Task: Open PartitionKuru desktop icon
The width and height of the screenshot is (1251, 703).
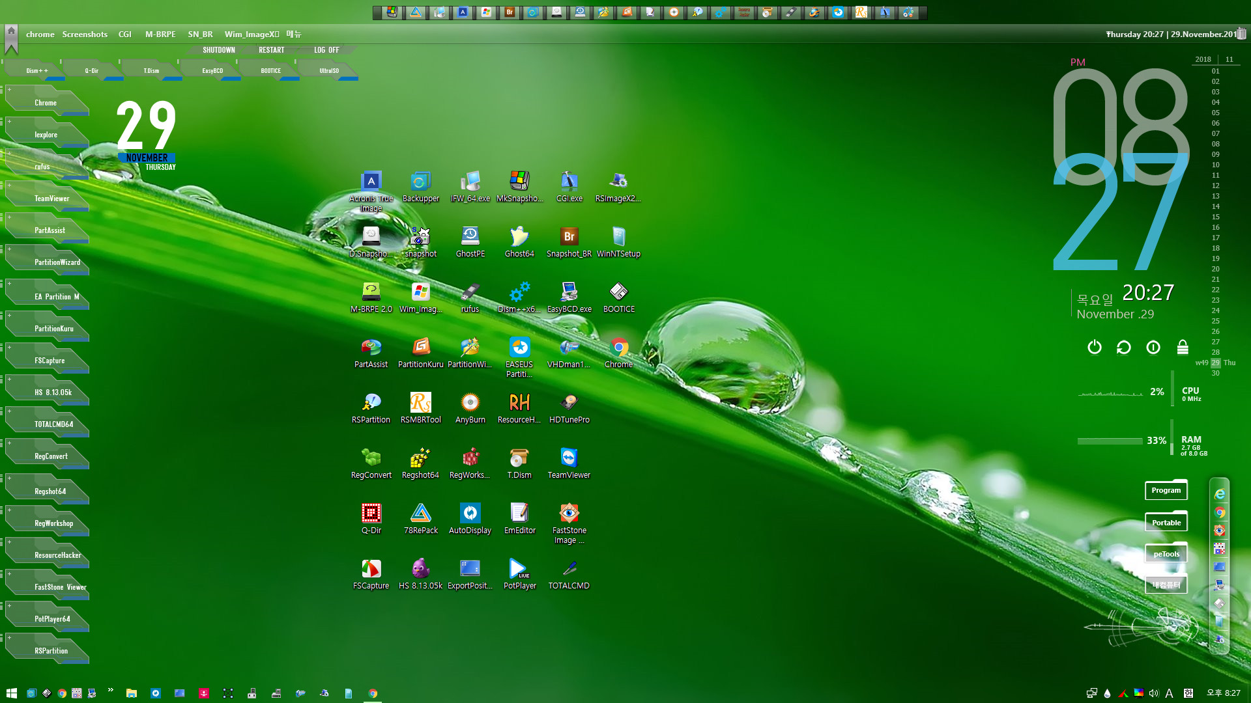Action: [420, 353]
